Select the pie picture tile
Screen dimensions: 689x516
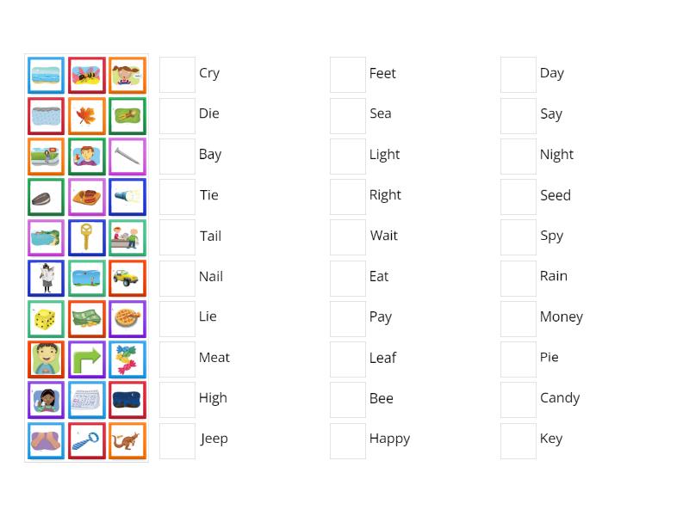(x=127, y=318)
